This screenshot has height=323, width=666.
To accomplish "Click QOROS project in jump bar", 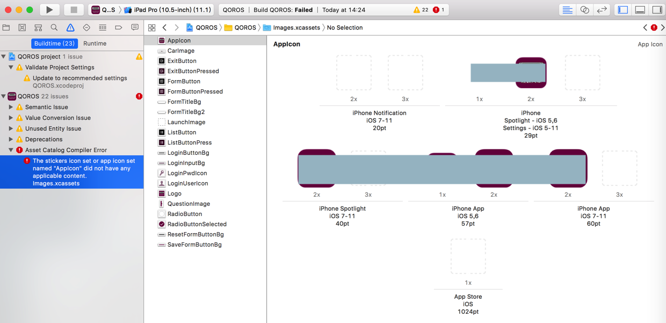I will [201, 27].
